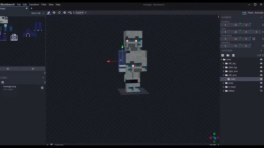Expand the body group
Viewport: 264px width, 148px height.
pyautogui.click(x=224, y=83)
